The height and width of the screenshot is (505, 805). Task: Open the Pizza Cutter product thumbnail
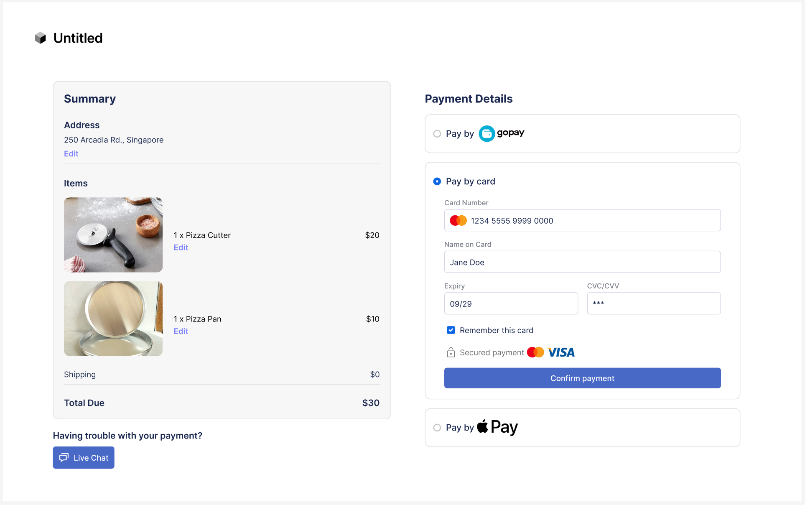tap(113, 235)
